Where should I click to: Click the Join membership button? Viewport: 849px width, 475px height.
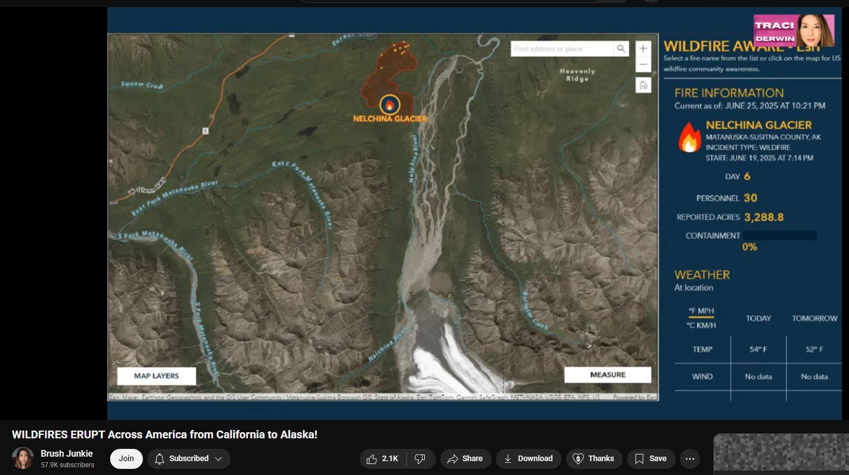(126, 459)
